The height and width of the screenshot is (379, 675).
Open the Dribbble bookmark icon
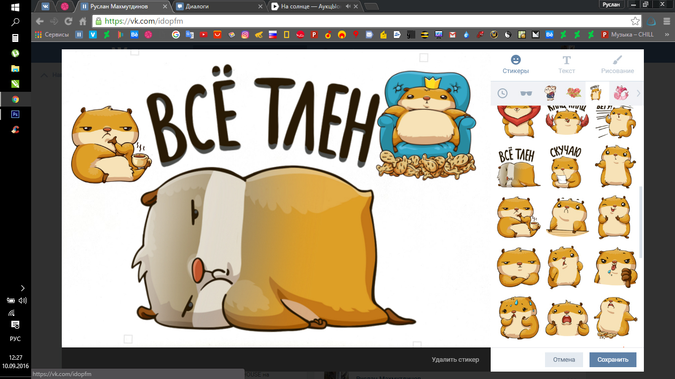click(x=148, y=35)
